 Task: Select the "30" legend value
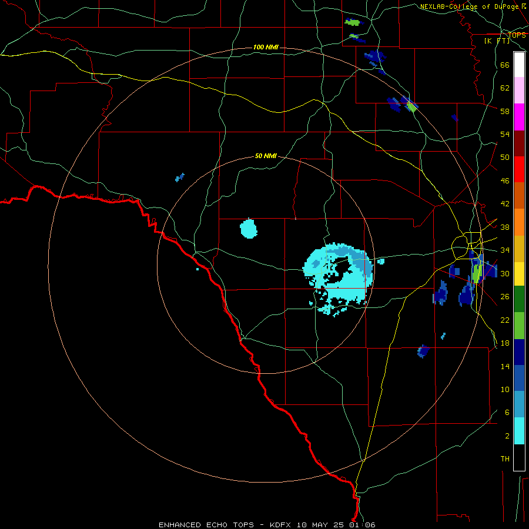click(x=505, y=273)
